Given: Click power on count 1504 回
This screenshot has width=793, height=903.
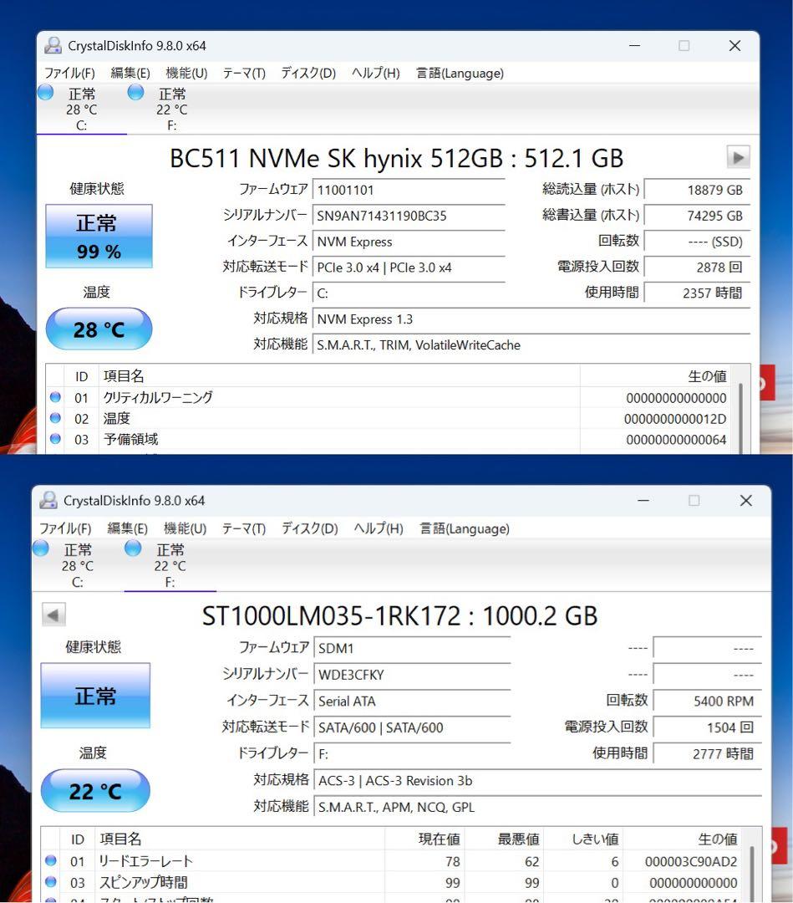Looking at the screenshot, I should 707,727.
